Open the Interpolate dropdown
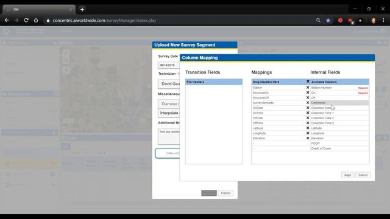This screenshot has height=219, width=390. (x=169, y=113)
